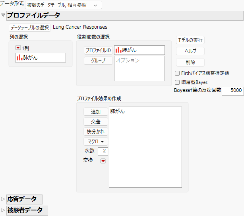This screenshot has width=244, height=216.
Task: Click the 枝分かれ button
Action: (x=96, y=132)
